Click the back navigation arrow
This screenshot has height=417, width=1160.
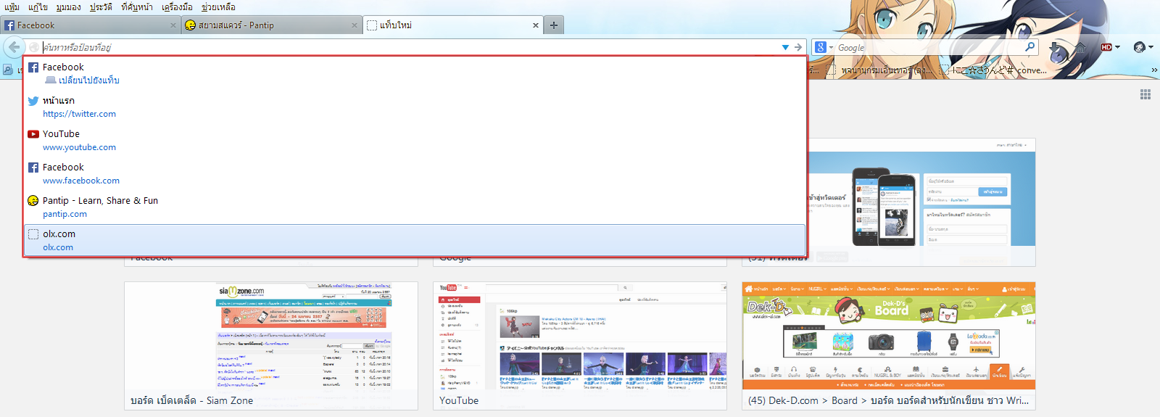coord(14,47)
